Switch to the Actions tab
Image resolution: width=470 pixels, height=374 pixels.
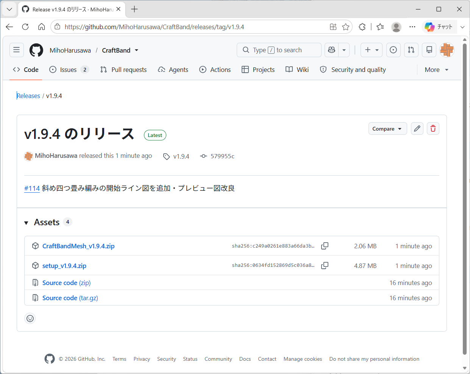pyautogui.click(x=215, y=70)
